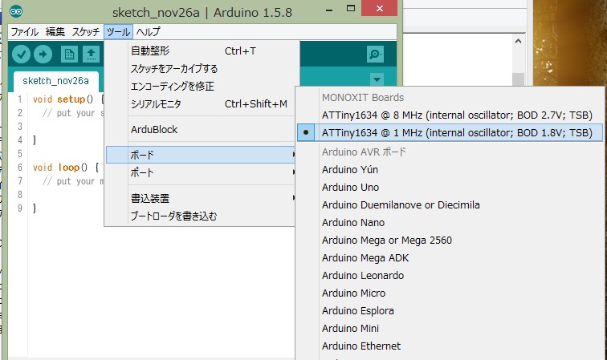Choose Arduino Mega or Mega 2560
Screen dimensions: 607x360
coord(387,240)
